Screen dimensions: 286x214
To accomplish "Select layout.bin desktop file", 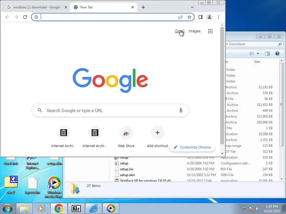I will pos(32,185).
